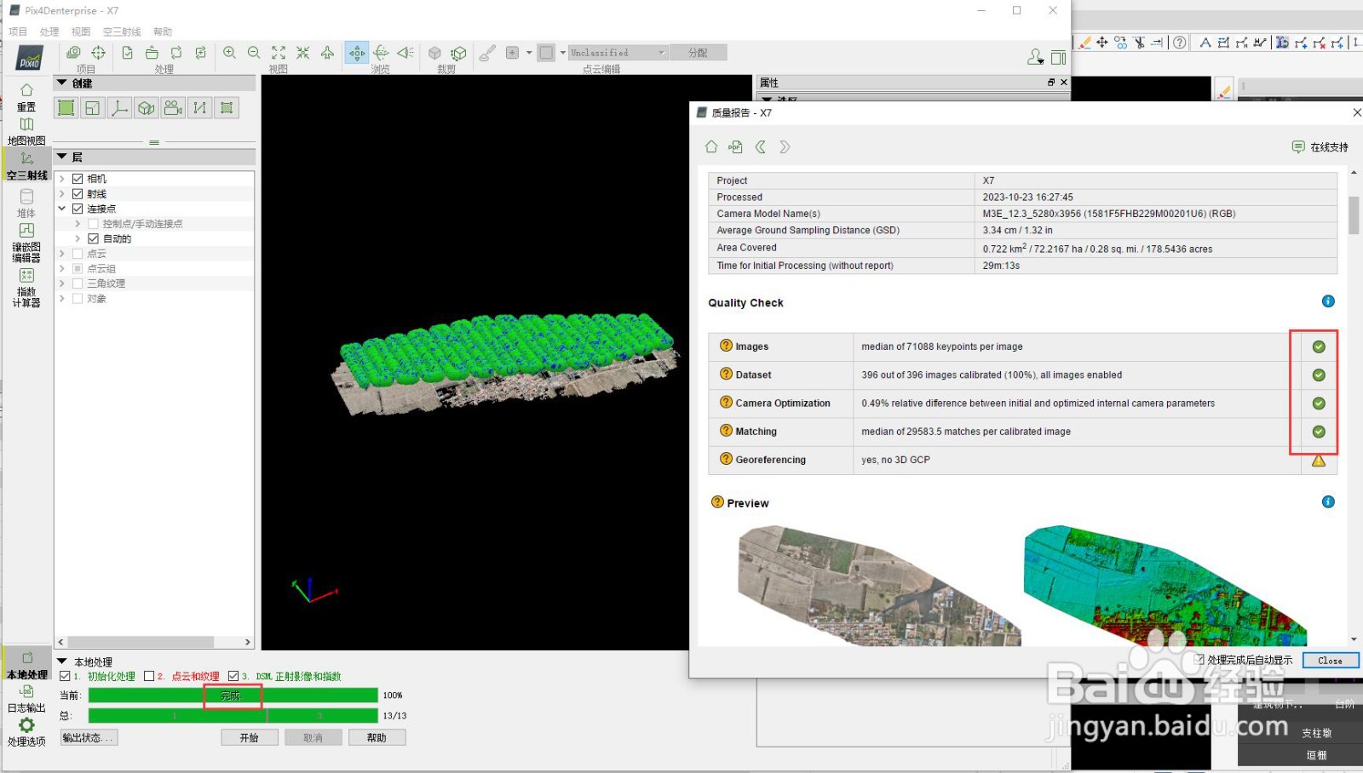Click the new processing area create icon
This screenshot has height=773, width=1363.
66,107
